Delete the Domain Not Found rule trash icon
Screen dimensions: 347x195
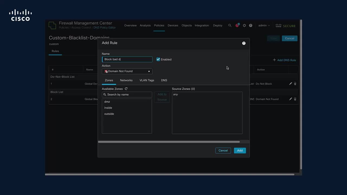click(x=295, y=99)
